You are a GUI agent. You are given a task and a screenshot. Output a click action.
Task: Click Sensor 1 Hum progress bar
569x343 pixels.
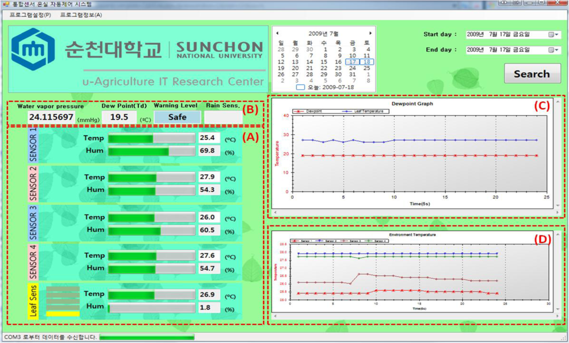(x=152, y=151)
